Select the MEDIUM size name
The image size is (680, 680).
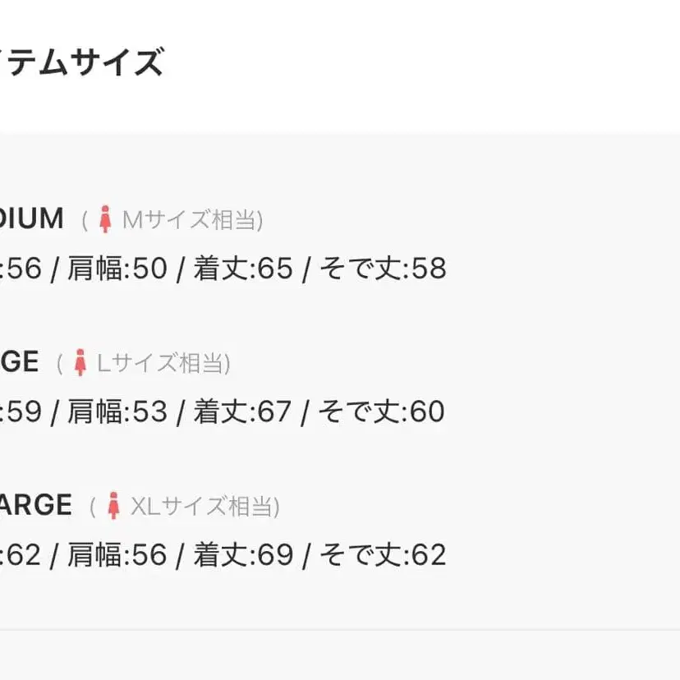pos(31,218)
